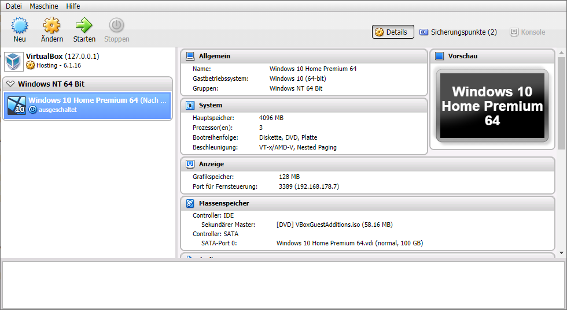The height and width of the screenshot is (310, 567).
Task: Open the Datei menu
Action: point(13,6)
